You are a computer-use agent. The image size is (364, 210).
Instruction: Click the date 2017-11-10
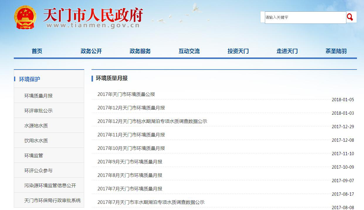(343, 154)
